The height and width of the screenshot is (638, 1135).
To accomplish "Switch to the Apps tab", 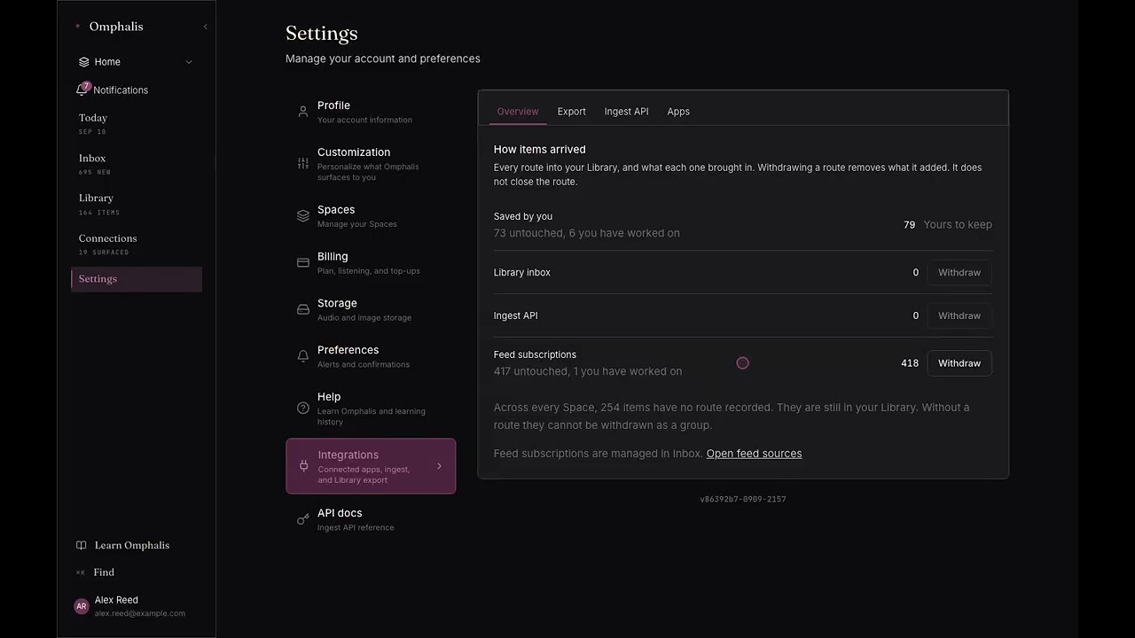I will click(678, 112).
